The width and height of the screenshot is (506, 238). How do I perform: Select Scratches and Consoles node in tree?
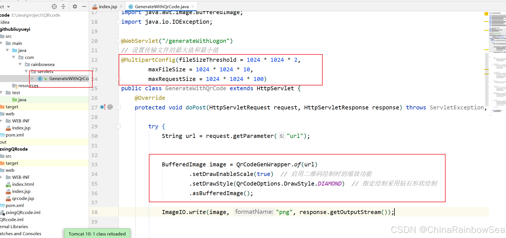tap(21, 233)
